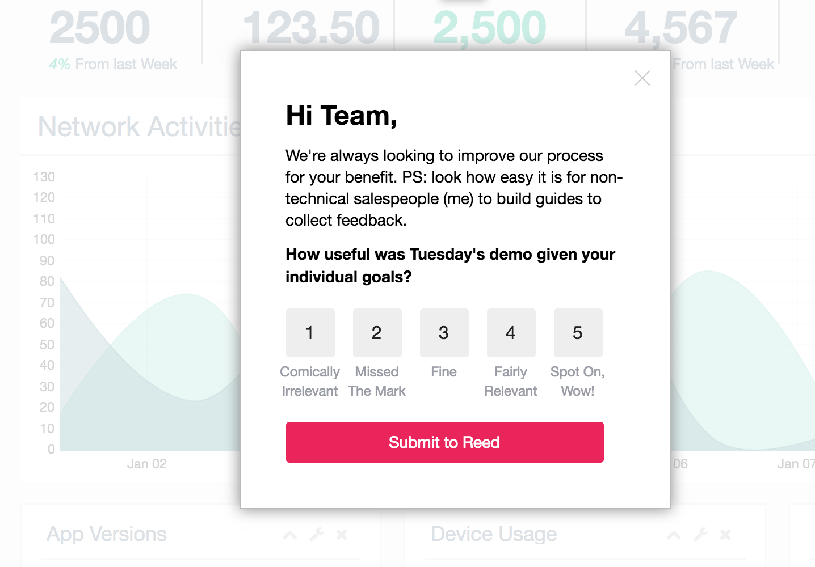Image resolution: width=815 pixels, height=567 pixels.
Task: Open Device Usage wrench settings
Action: coord(700,535)
